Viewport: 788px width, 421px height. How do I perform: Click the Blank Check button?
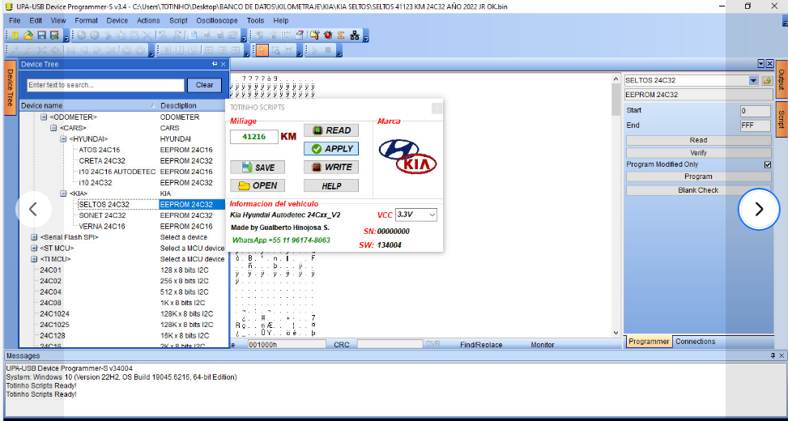697,190
